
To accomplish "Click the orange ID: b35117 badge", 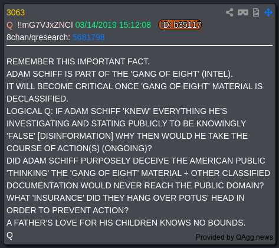I will tap(180, 25).
